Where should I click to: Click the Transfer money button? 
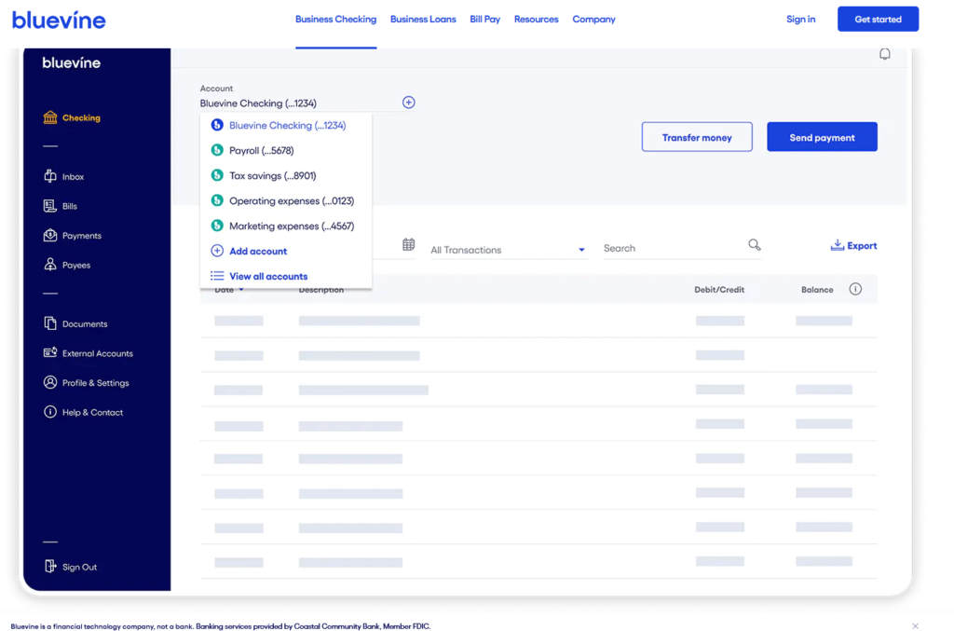coord(697,137)
